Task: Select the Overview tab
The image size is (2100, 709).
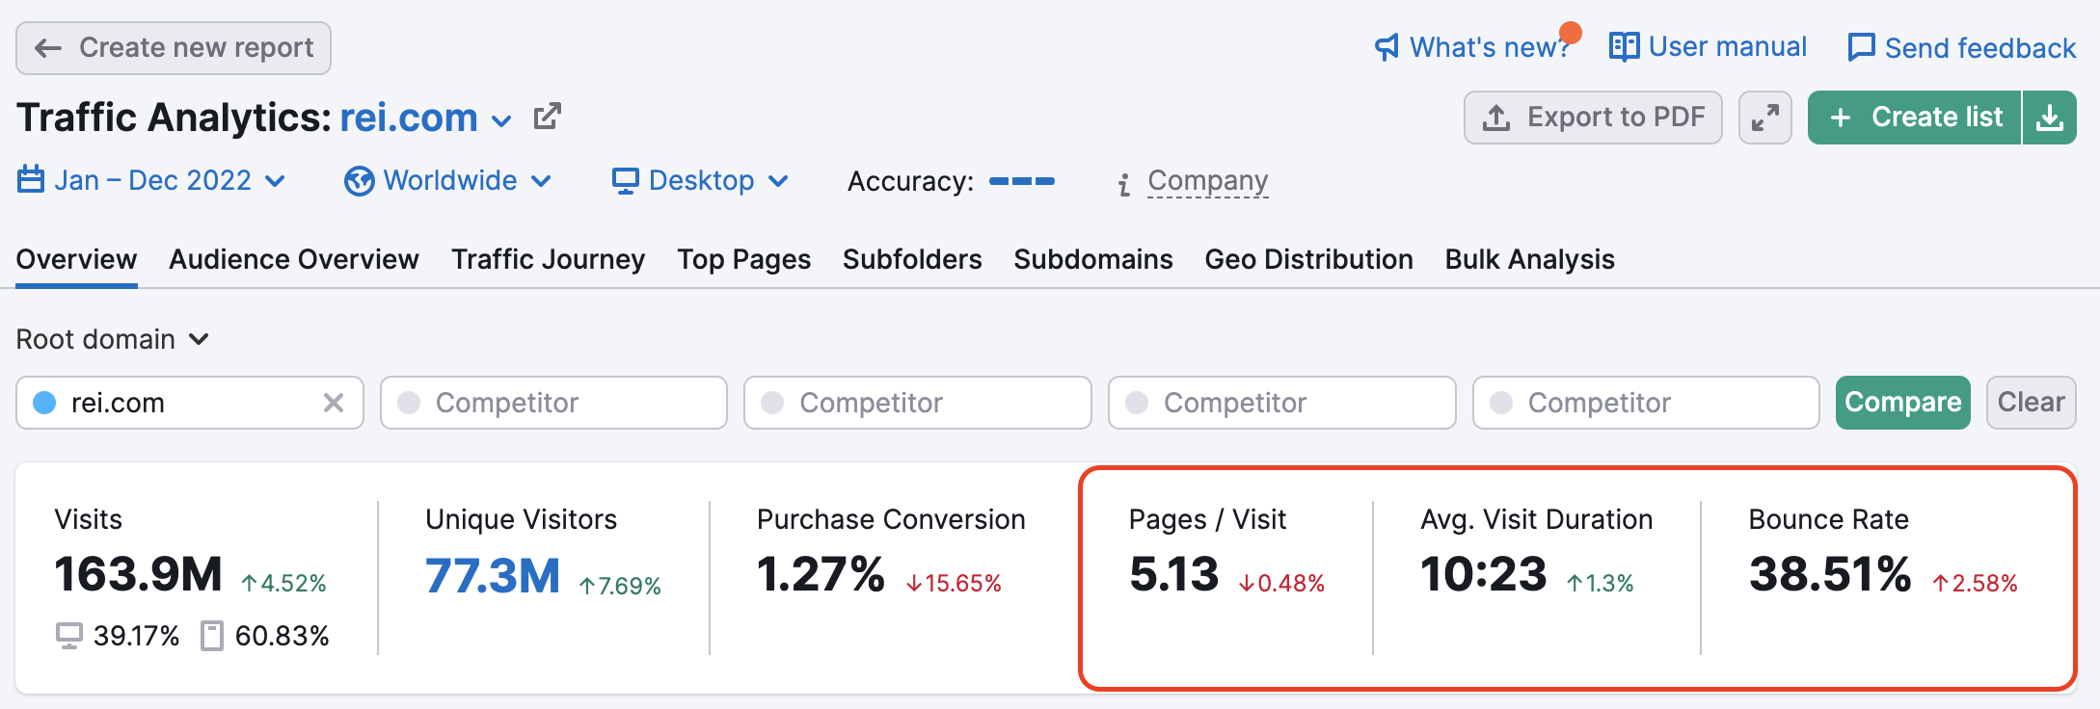Action: 76,259
